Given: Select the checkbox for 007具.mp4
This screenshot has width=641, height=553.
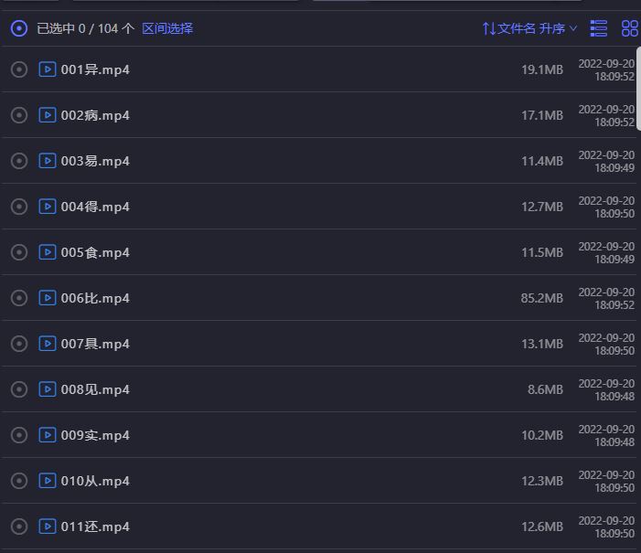Looking at the screenshot, I should point(19,344).
